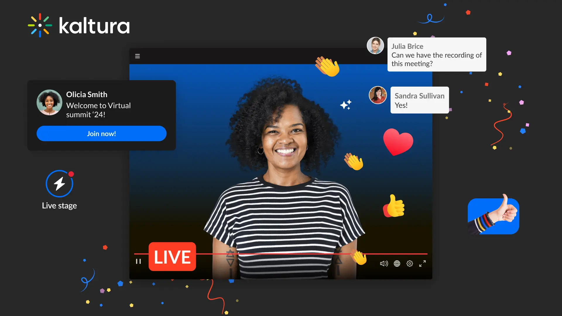The height and width of the screenshot is (316, 562).
Task: Click the clapping hands emoji at top
Action: [327, 66]
